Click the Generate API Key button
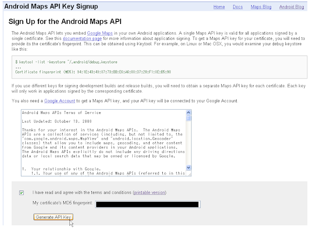This screenshot has width=311, height=230. point(53,217)
